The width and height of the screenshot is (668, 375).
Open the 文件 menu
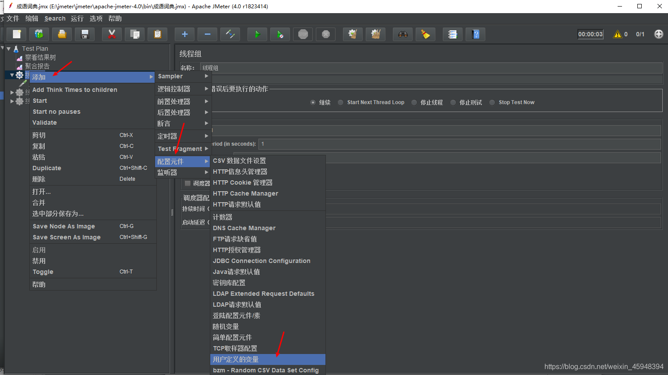(13, 18)
